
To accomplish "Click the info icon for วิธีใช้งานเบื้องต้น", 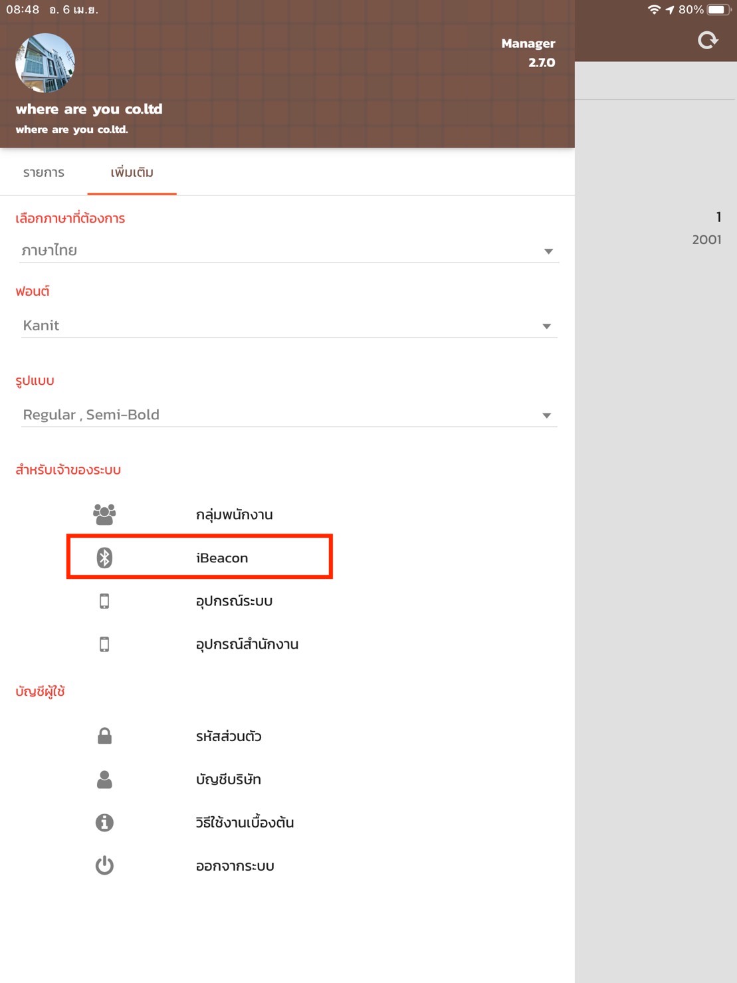I will pyautogui.click(x=104, y=823).
